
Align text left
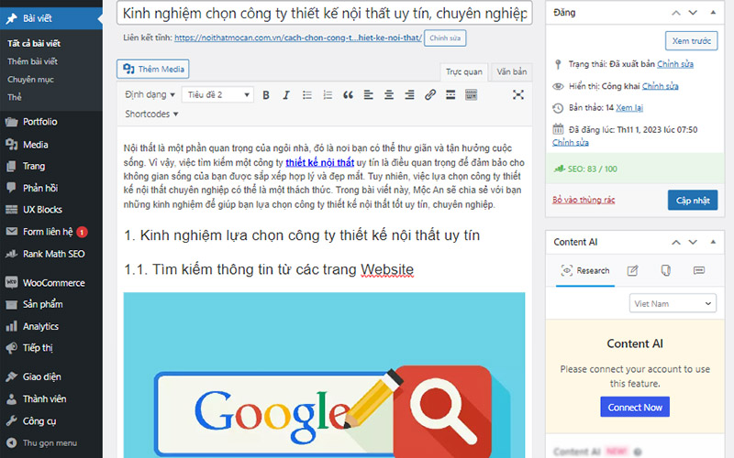(369, 95)
